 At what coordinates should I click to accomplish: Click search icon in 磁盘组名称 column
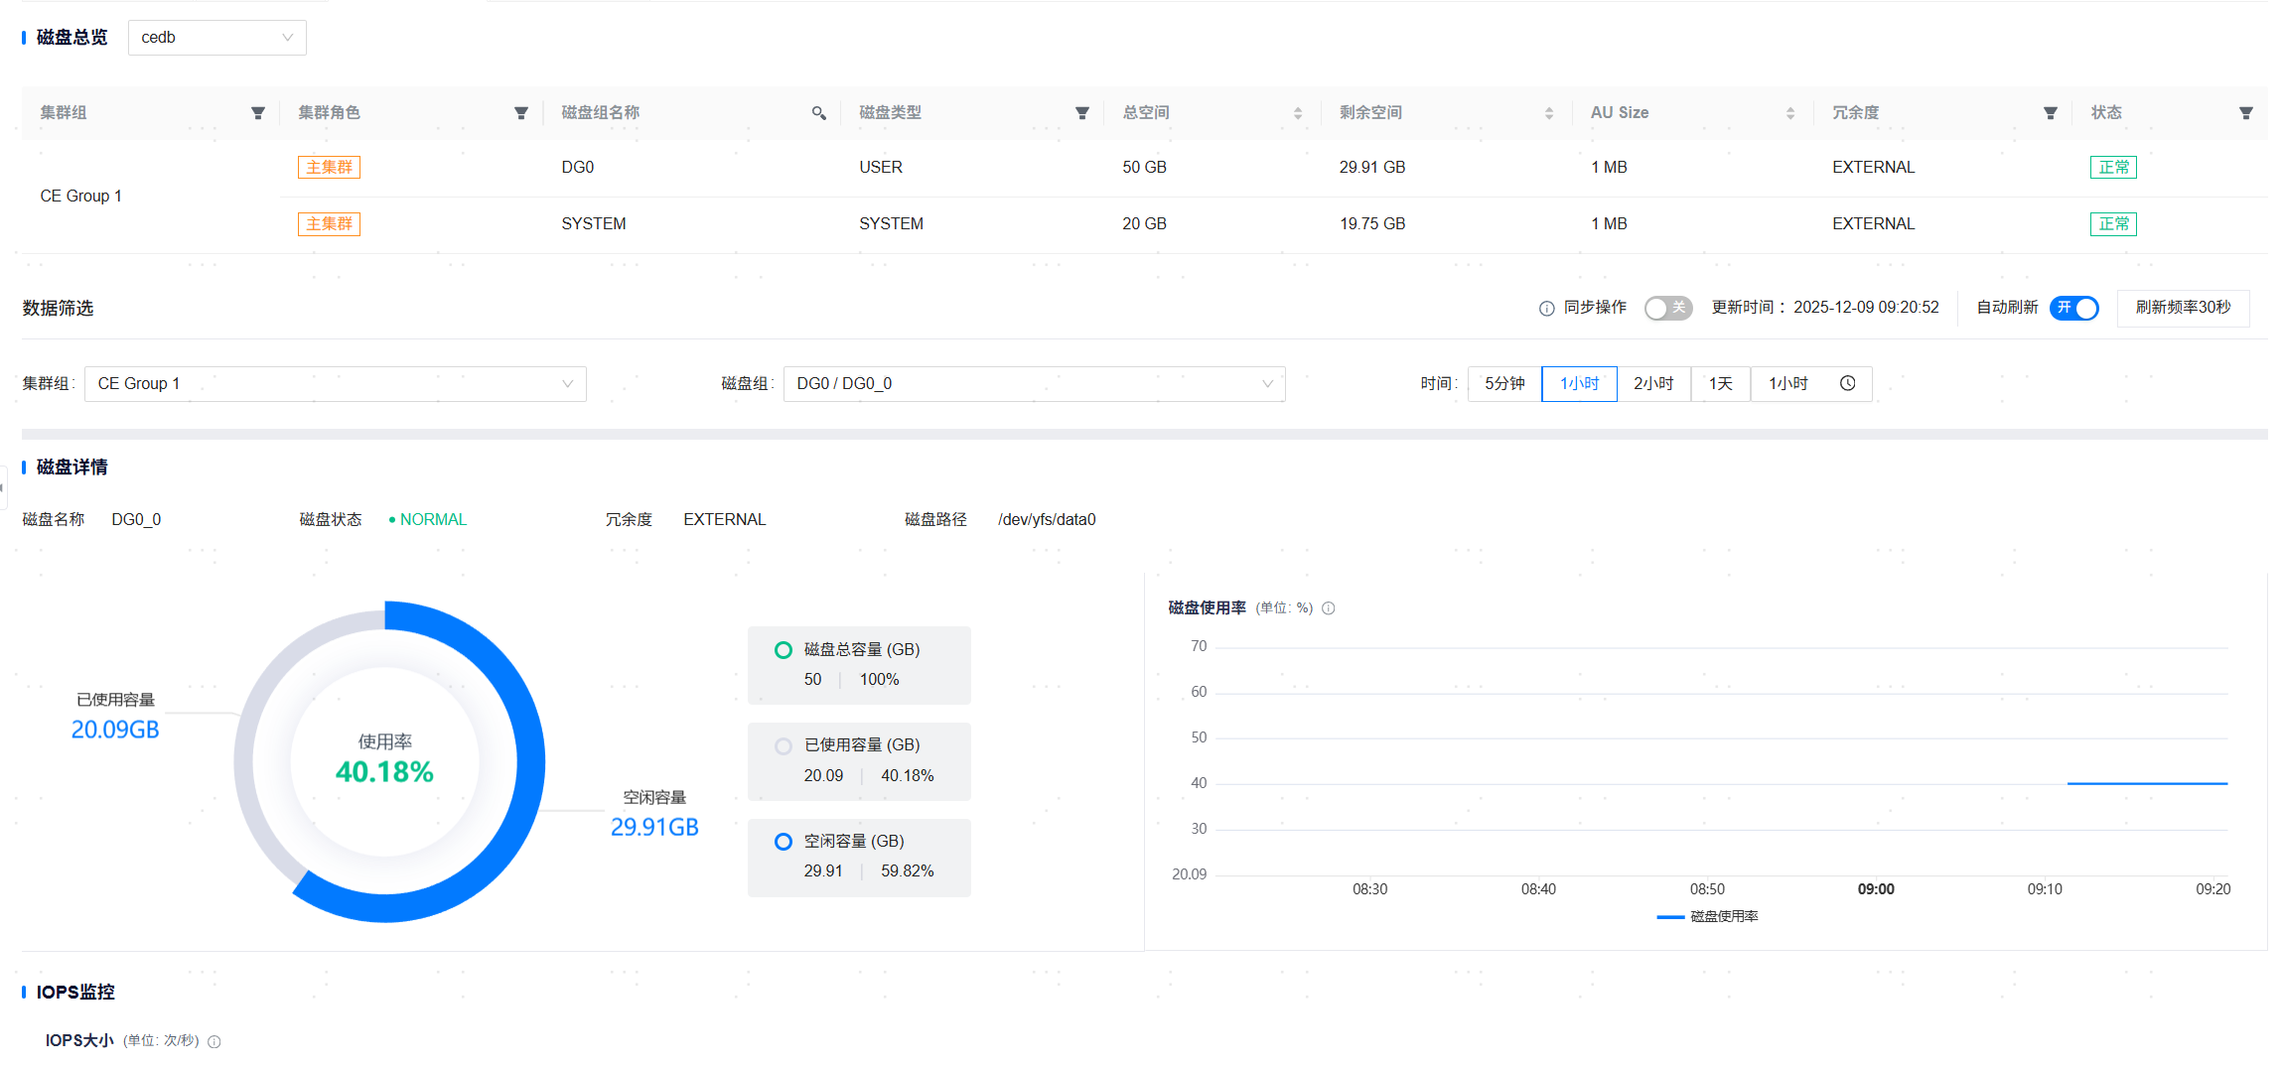[819, 113]
